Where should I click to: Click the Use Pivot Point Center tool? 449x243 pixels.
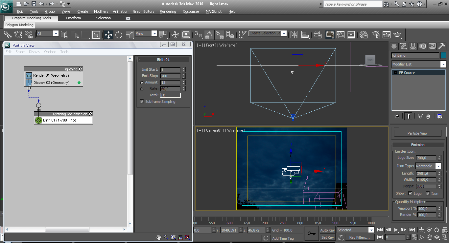[x=163, y=34]
